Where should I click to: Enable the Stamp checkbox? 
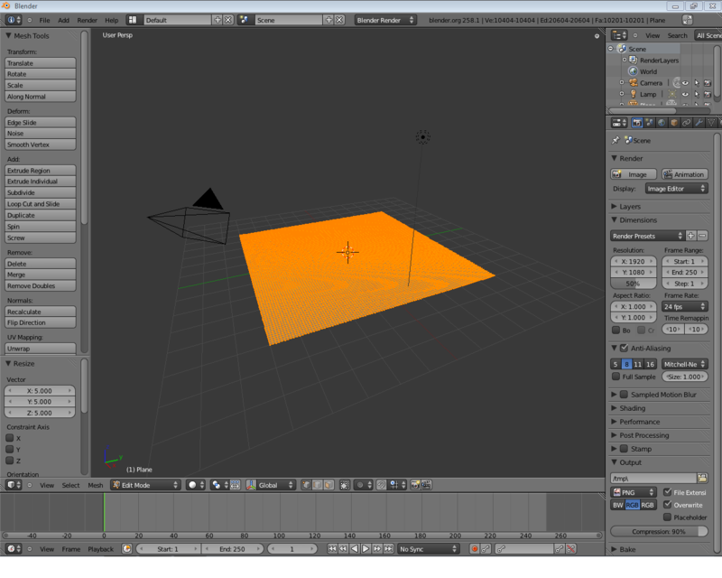coord(624,449)
